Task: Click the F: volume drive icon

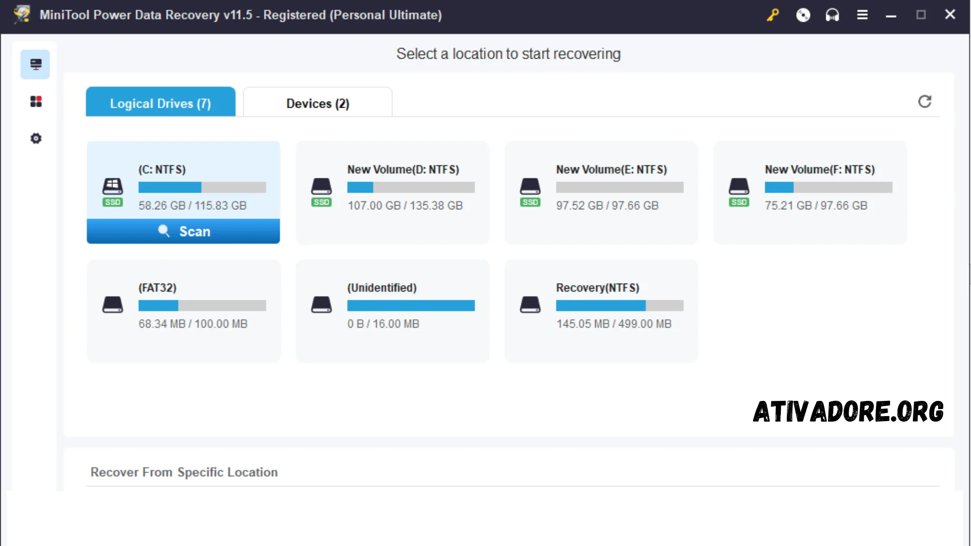Action: tap(739, 187)
